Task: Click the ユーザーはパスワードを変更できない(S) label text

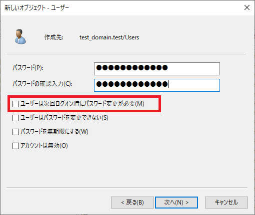Action: click(64, 118)
